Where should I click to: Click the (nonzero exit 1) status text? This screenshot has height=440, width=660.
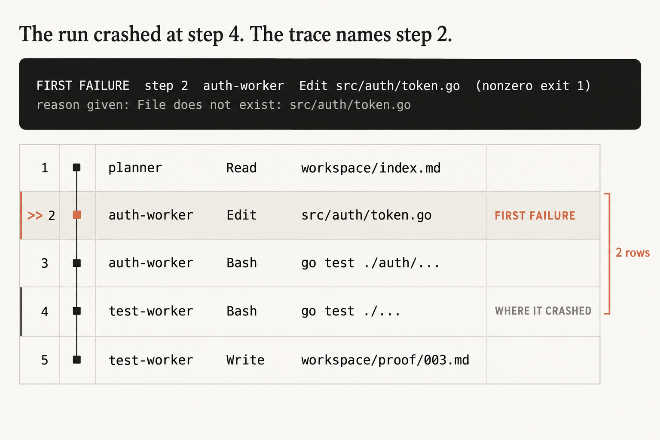click(533, 86)
